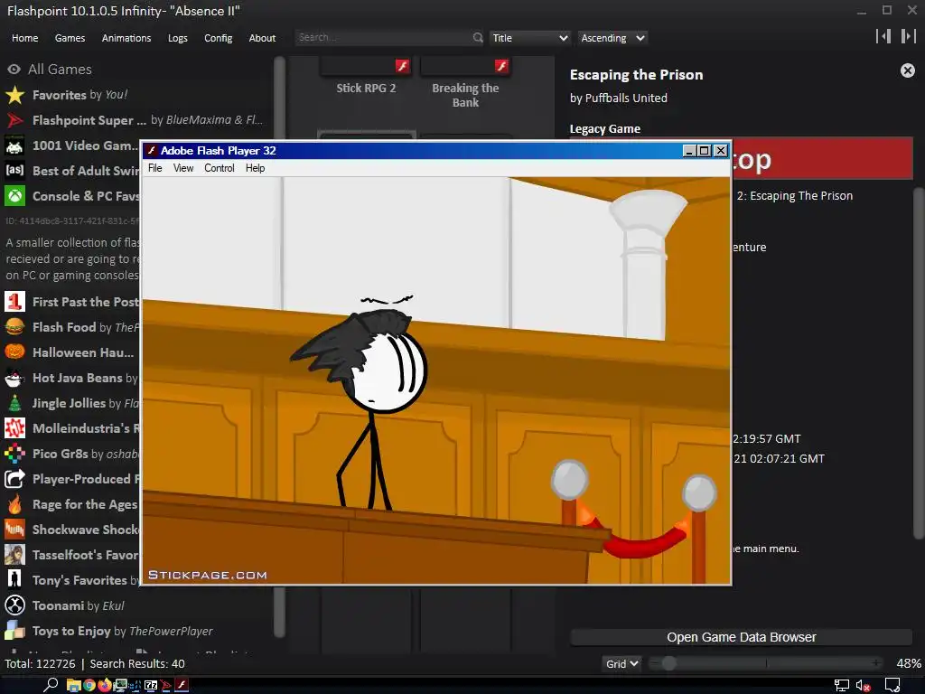Select Tony's Favorites playlist icon
Image resolution: width=925 pixels, height=694 pixels.
click(x=14, y=580)
